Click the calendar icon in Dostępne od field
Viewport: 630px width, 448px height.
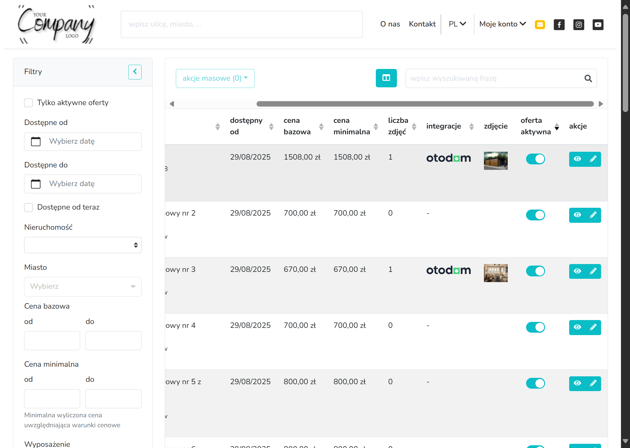coord(36,142)
